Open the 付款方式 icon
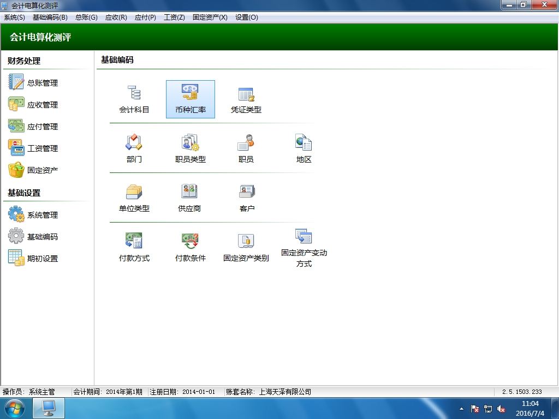The width and height of the screenshot is (559, 419). point(134,248)
